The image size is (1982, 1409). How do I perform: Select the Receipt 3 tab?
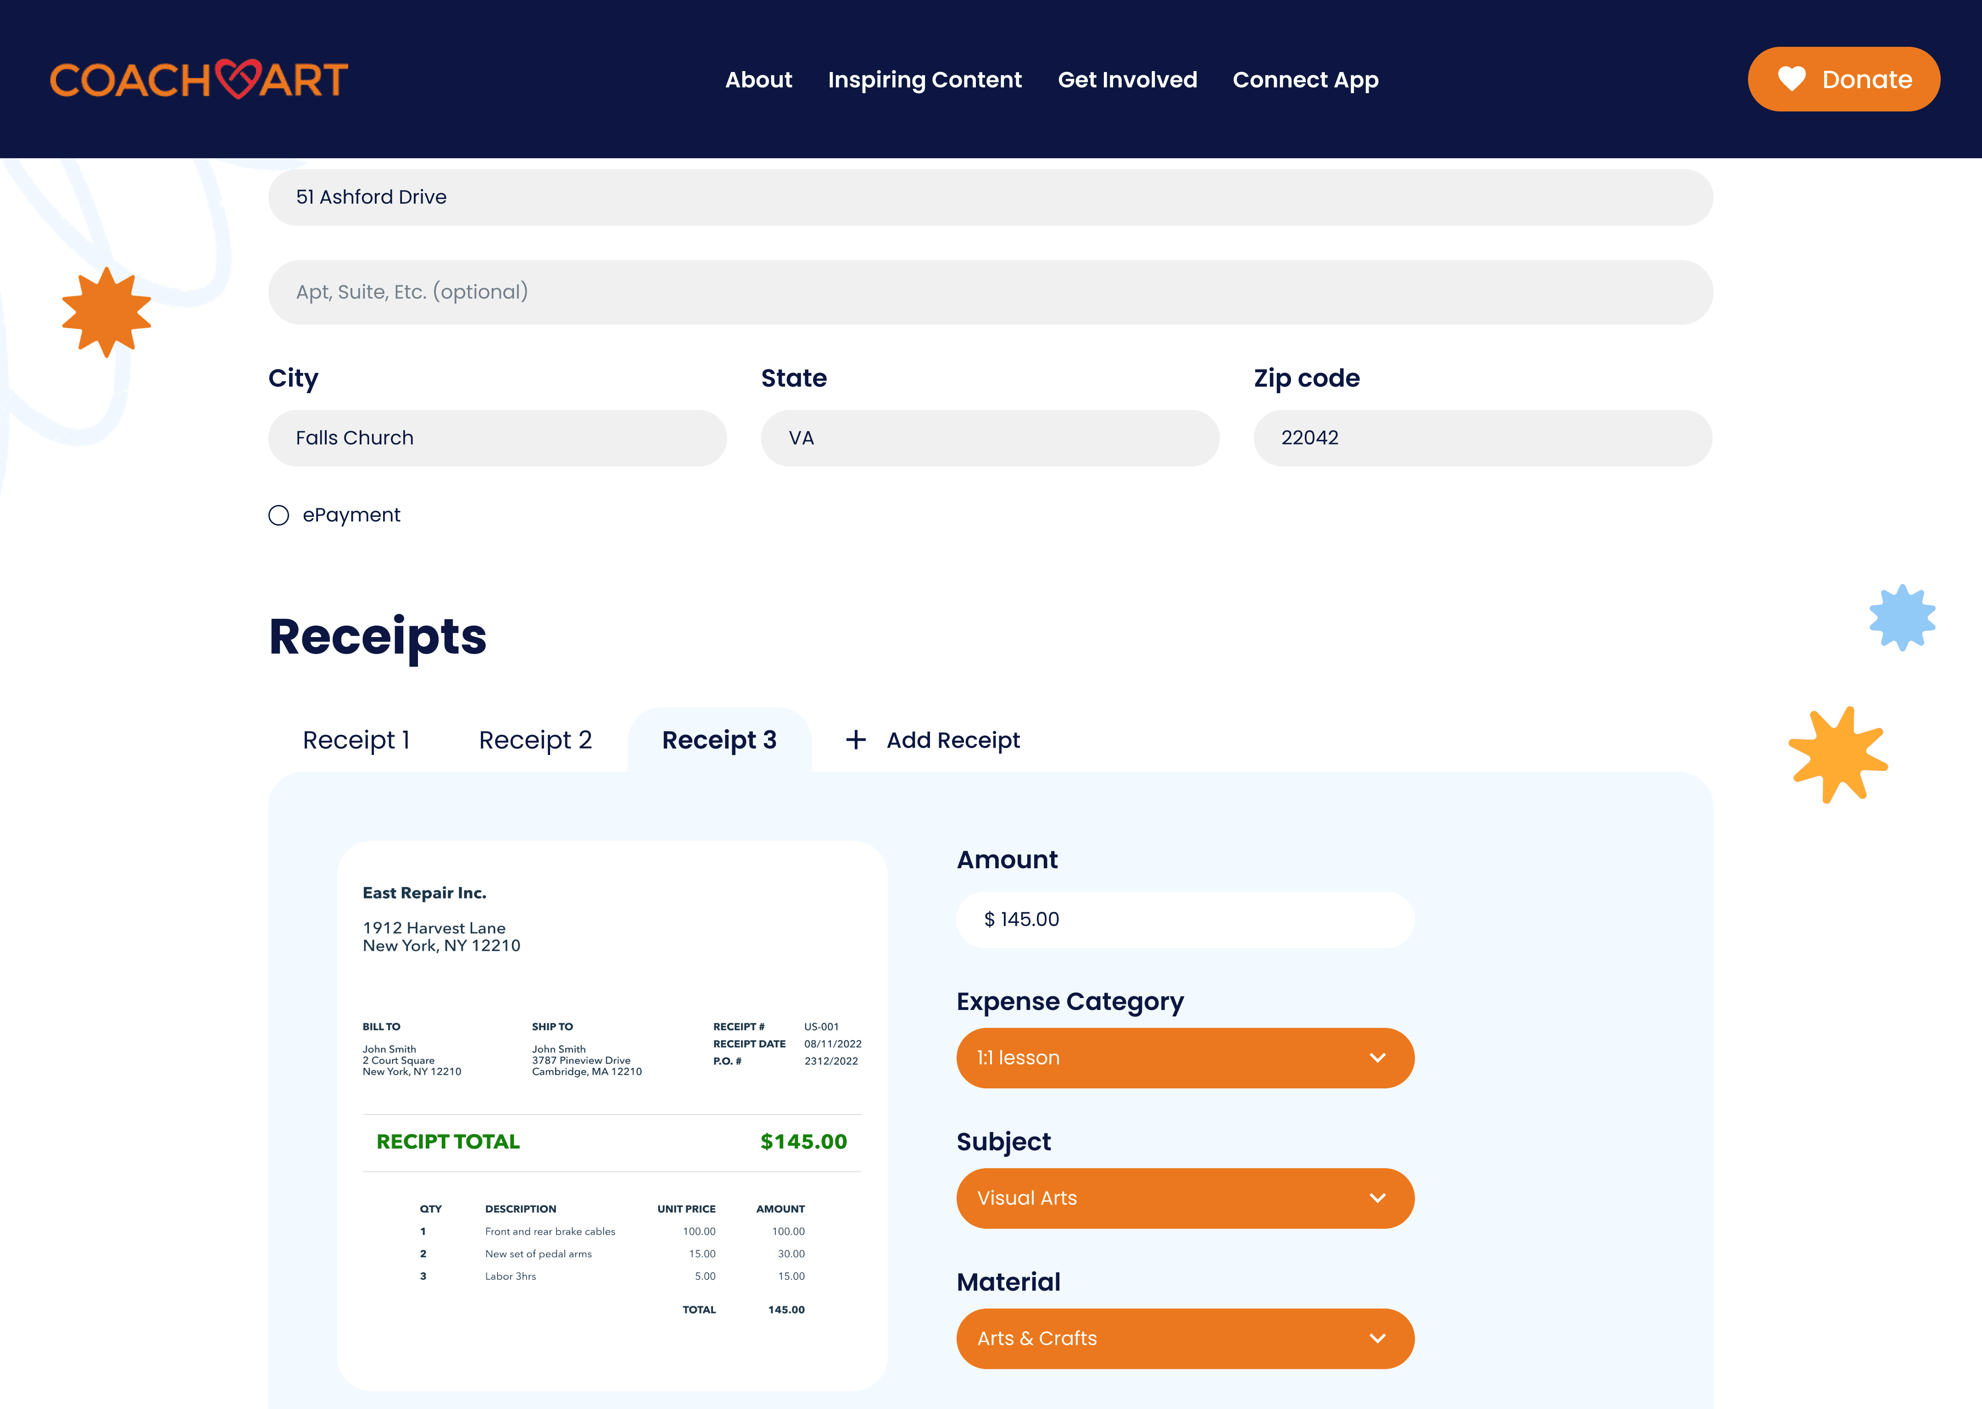pos(718,740)
